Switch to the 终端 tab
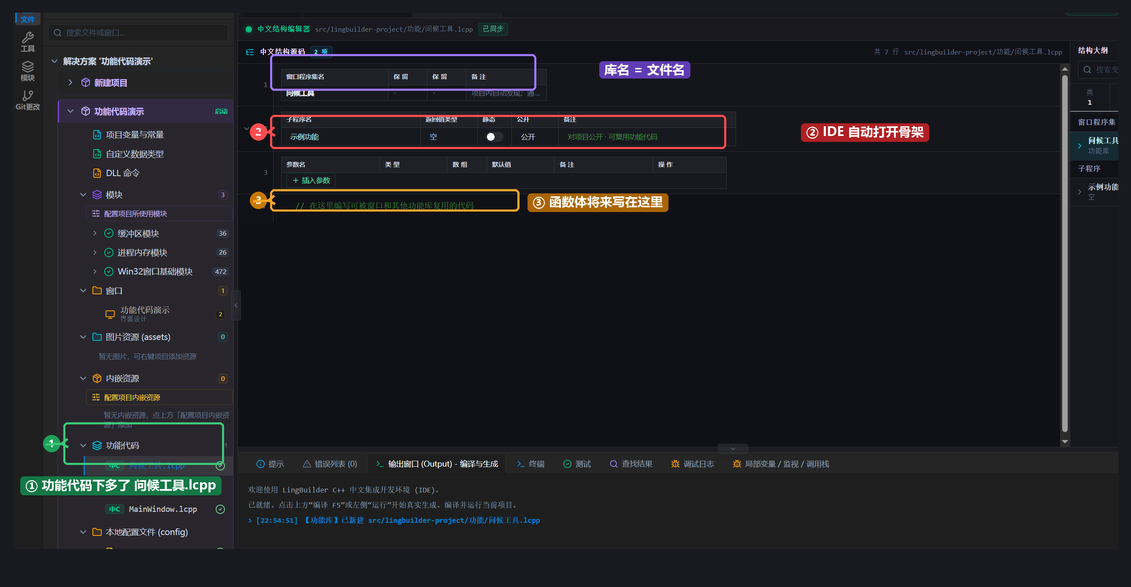Viewport: 1131px width, 587px height. pos(531,464)
